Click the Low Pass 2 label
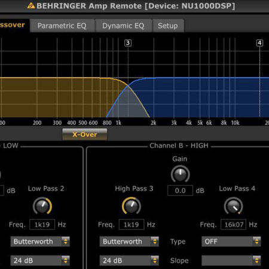The image size is (269, 269). [46, 188]
